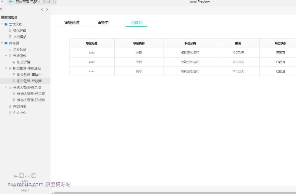
Task: Toggle the pages list hamburger icon
Action: [x=11, y=2]
